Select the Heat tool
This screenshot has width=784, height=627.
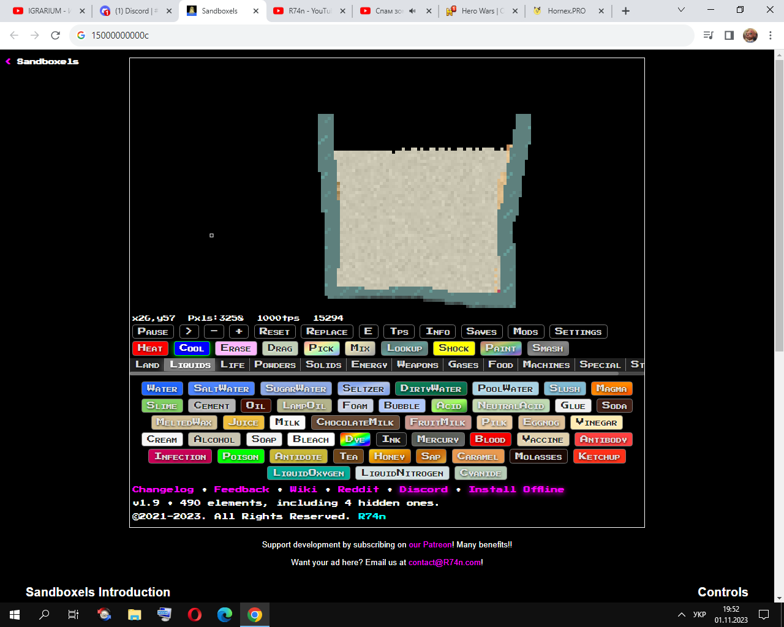[150, 348]
